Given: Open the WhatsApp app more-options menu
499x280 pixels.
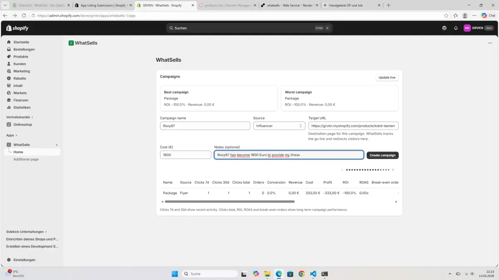Looking at the screenshot, I should click(490, 43).
